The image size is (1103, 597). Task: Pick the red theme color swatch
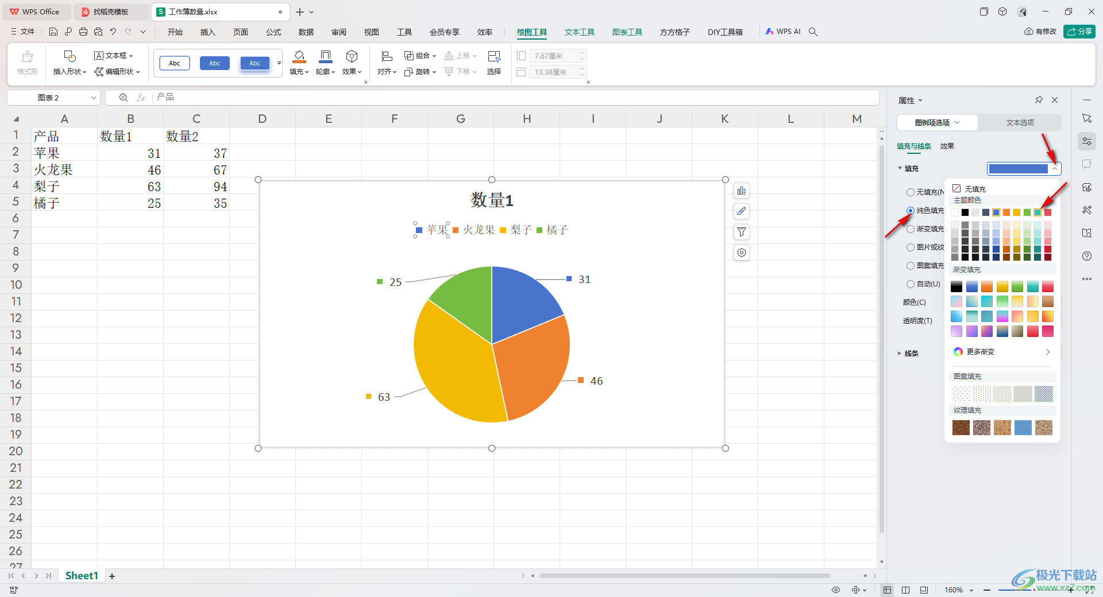(1048, 212)
